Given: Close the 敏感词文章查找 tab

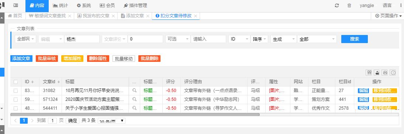Looking at the screenshot, I should [x=70, y=16].
